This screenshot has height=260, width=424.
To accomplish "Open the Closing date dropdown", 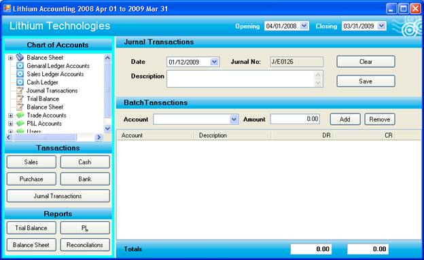I will point(381,26).
